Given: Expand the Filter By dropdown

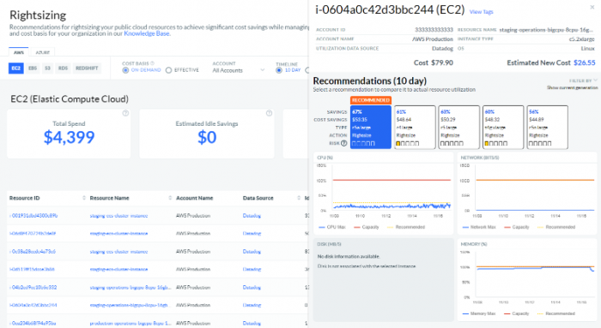Looking at the screenshot, I should (x=583, y=81).
